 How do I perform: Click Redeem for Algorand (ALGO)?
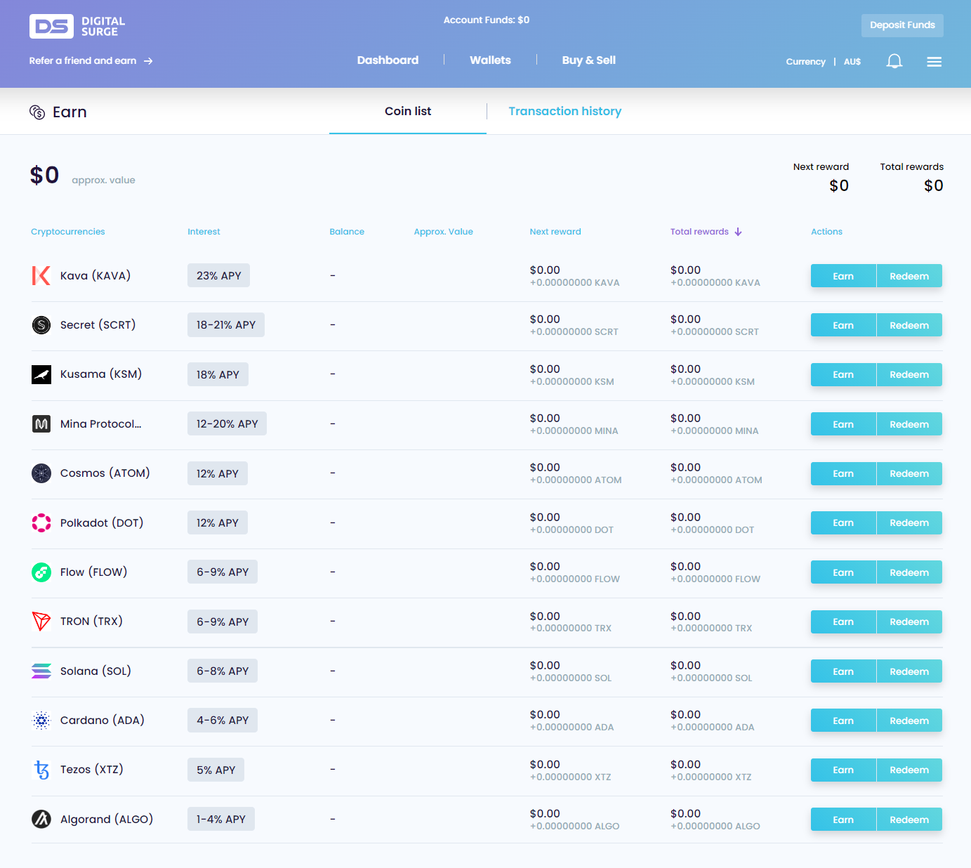[909, 820]
